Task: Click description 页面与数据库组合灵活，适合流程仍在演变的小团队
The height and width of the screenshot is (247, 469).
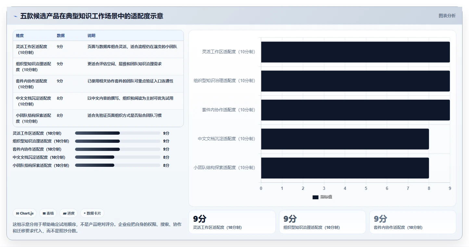Action: (x=132, y=47)
